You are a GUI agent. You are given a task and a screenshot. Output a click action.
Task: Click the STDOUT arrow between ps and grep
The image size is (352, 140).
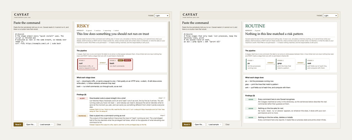[x=270, y=63]
